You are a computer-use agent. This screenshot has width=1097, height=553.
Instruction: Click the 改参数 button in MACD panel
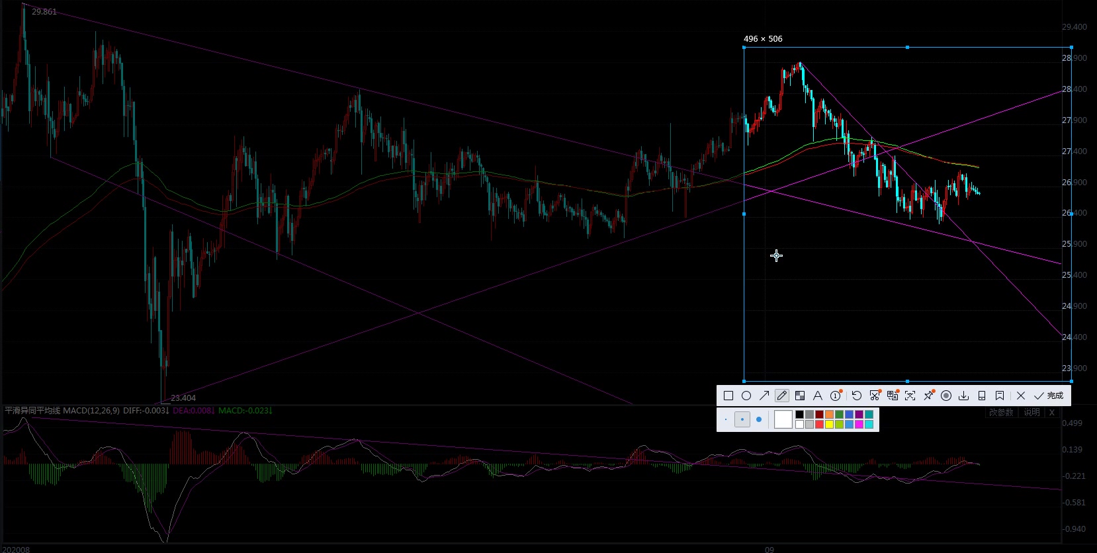click(x=1001, y=412)
